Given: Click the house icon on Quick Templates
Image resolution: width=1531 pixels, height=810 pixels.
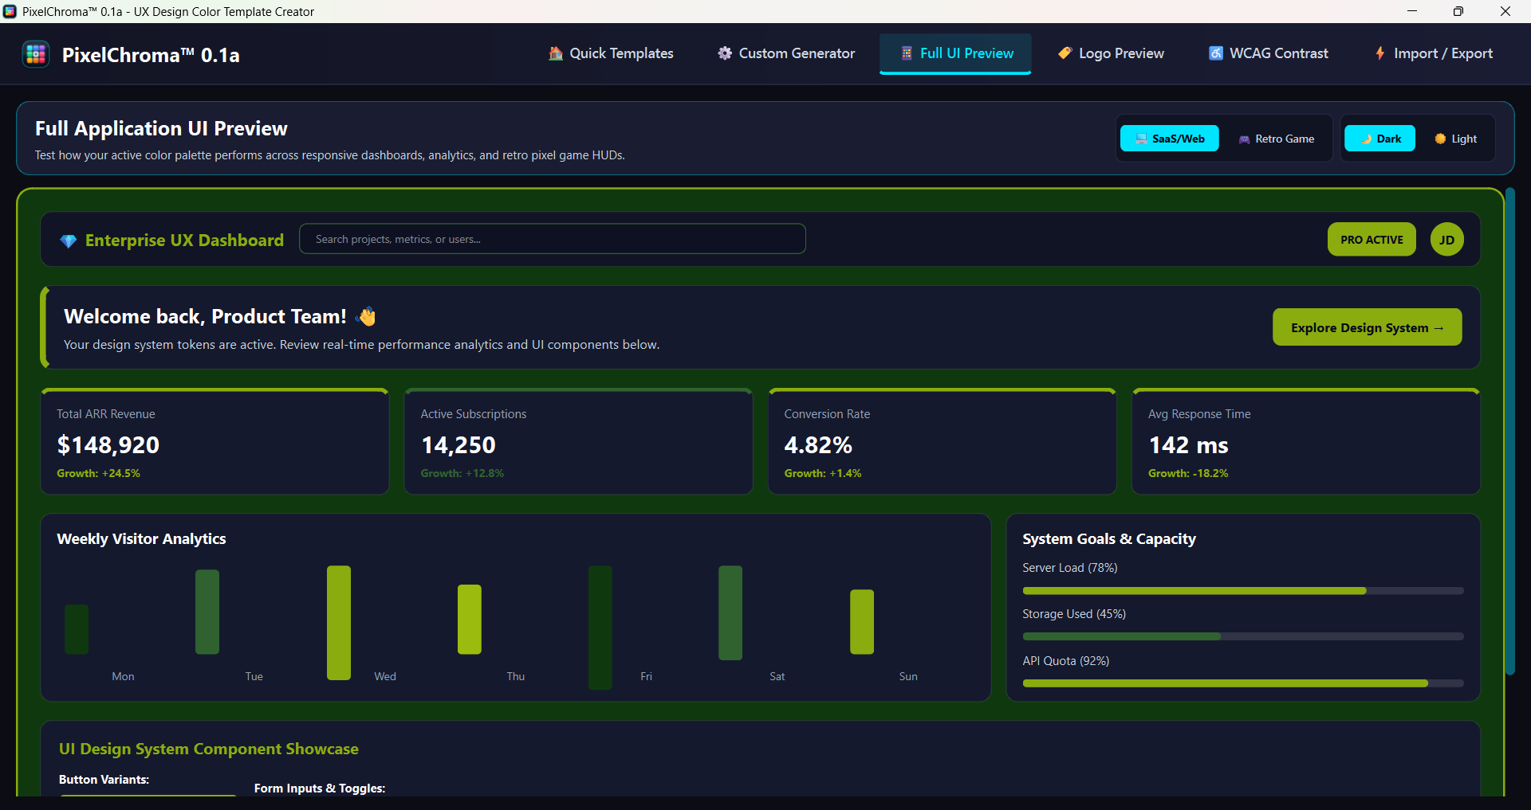Looking at the screenshot, I should [x=556, y=53].
